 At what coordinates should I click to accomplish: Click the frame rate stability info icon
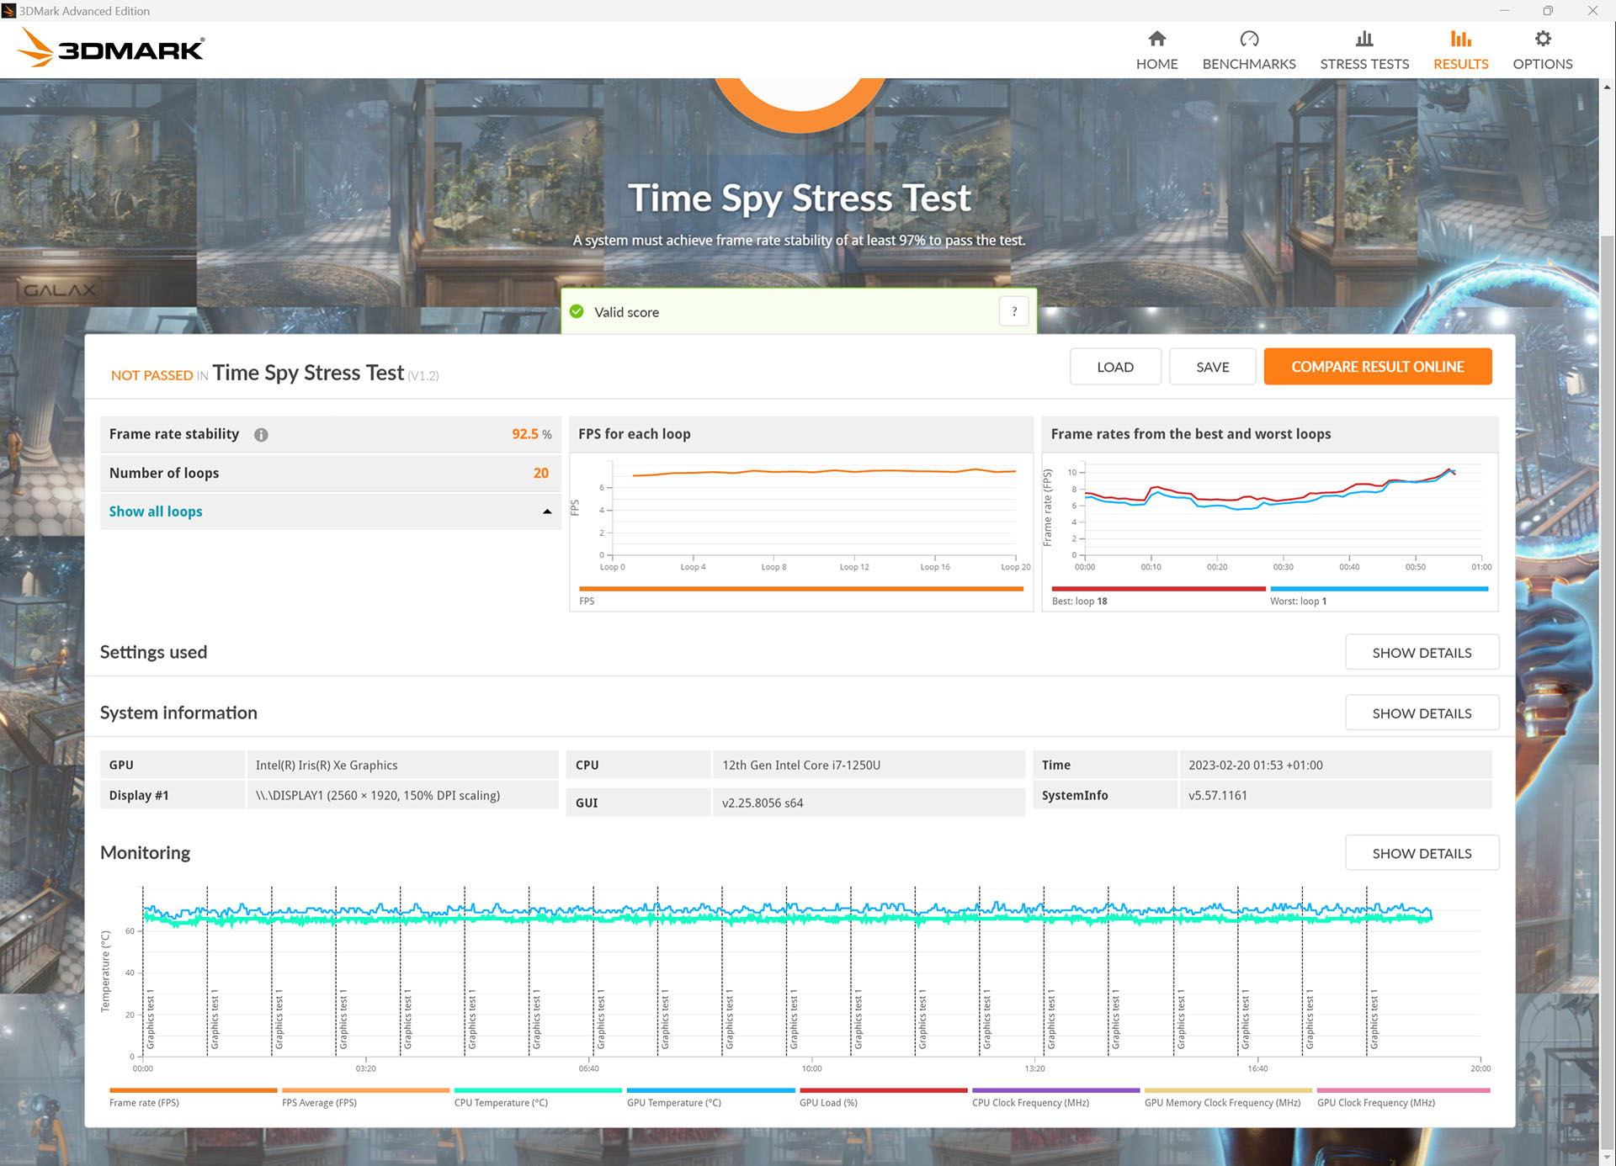point(261,435)
